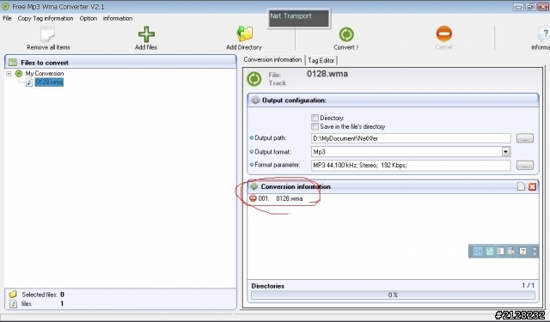
Task: Click the folder icon next to Selected files
Action: [13, 295]
